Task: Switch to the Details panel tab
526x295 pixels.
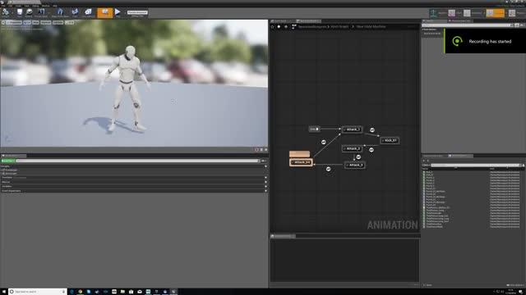Action: (x=434, y=21)
